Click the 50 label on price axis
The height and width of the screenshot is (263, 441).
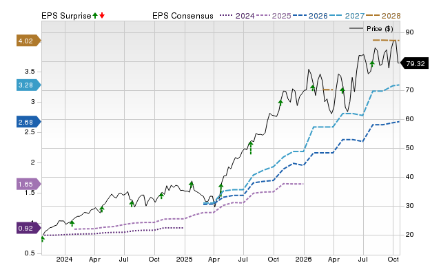409,148
